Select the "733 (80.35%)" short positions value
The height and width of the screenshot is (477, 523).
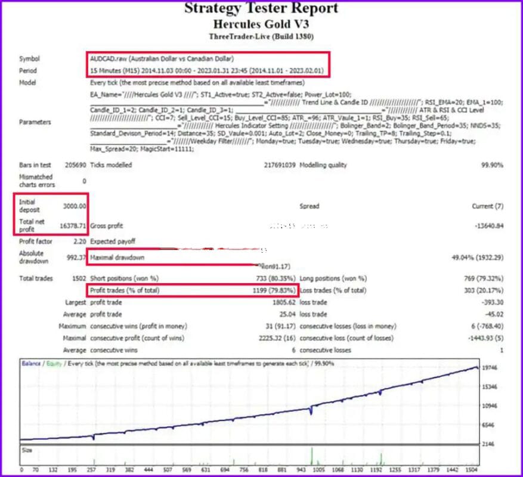pos(276,278)
